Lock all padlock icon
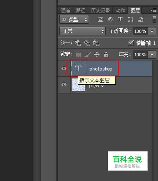Image resolution: width=158 pixels, height=181 pixels. pos(106,55)
